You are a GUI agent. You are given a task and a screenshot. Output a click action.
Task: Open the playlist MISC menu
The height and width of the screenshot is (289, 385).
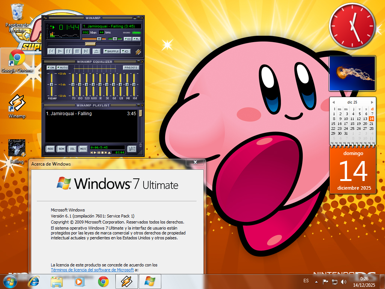click(x=83, y=149)
